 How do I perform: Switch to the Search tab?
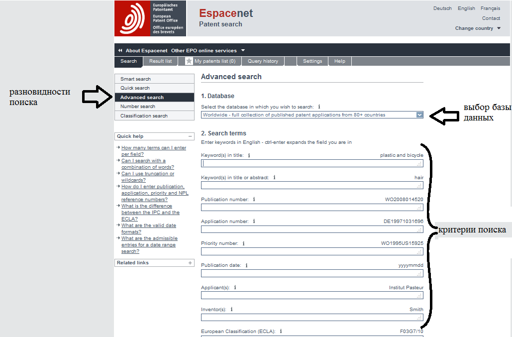click(129, 61)
